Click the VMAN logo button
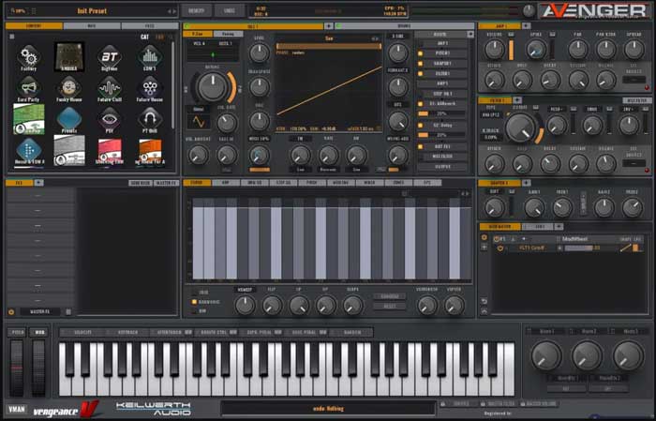 (17, 409)
